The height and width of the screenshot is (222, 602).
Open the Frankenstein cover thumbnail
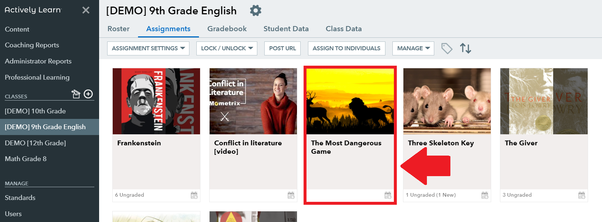(x=156, y=101)
